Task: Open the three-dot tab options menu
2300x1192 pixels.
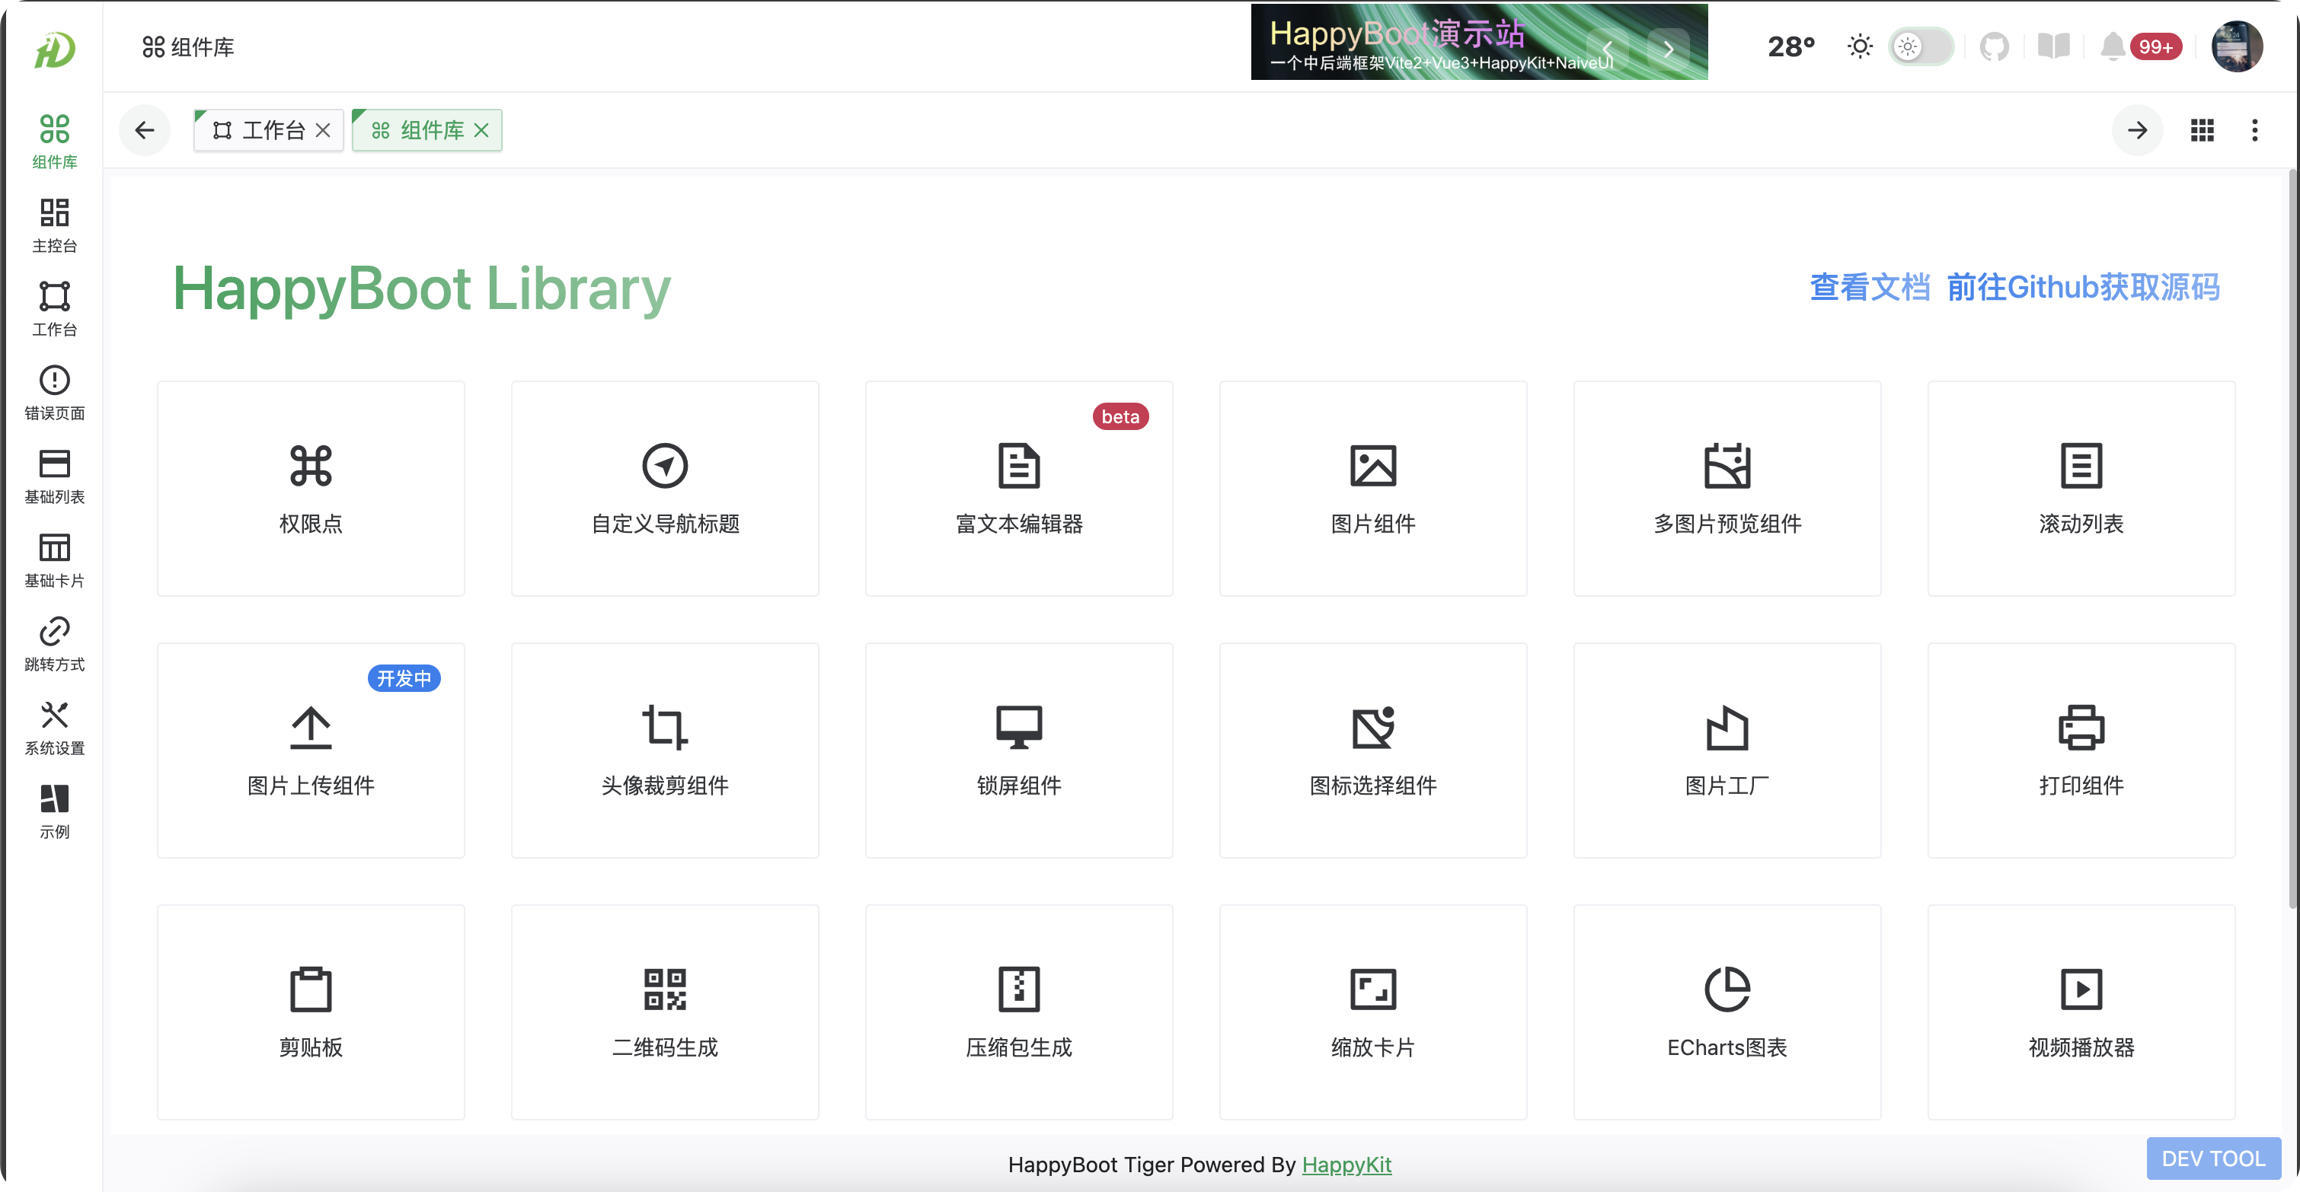Action: (2254, 130)
